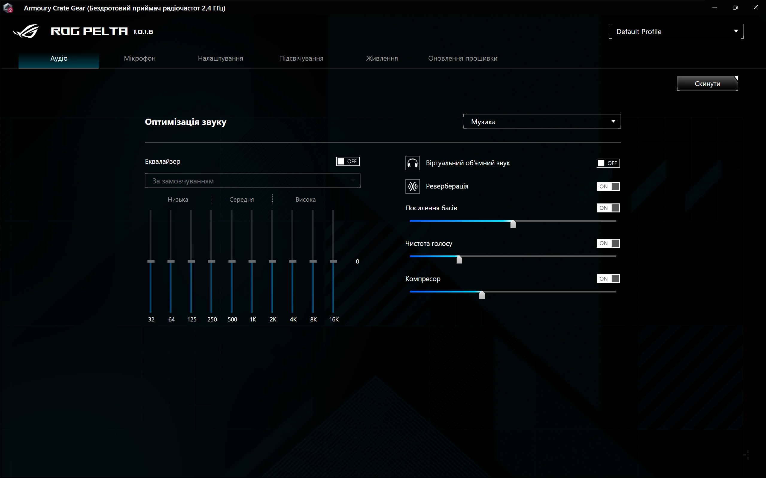Click the equalizer 0 dB value label
766x478 pixels.
pyautogui.click(x=357, y=261)
